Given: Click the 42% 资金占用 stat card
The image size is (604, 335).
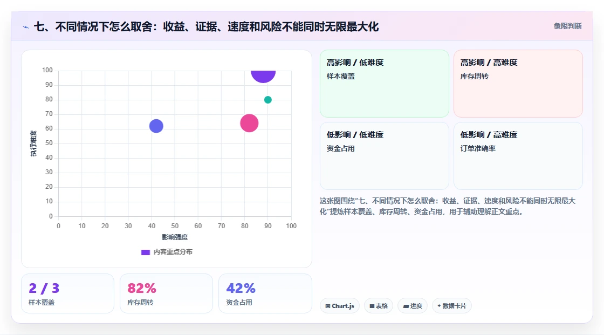Looking at the screenshot, I should pos(265,293).
